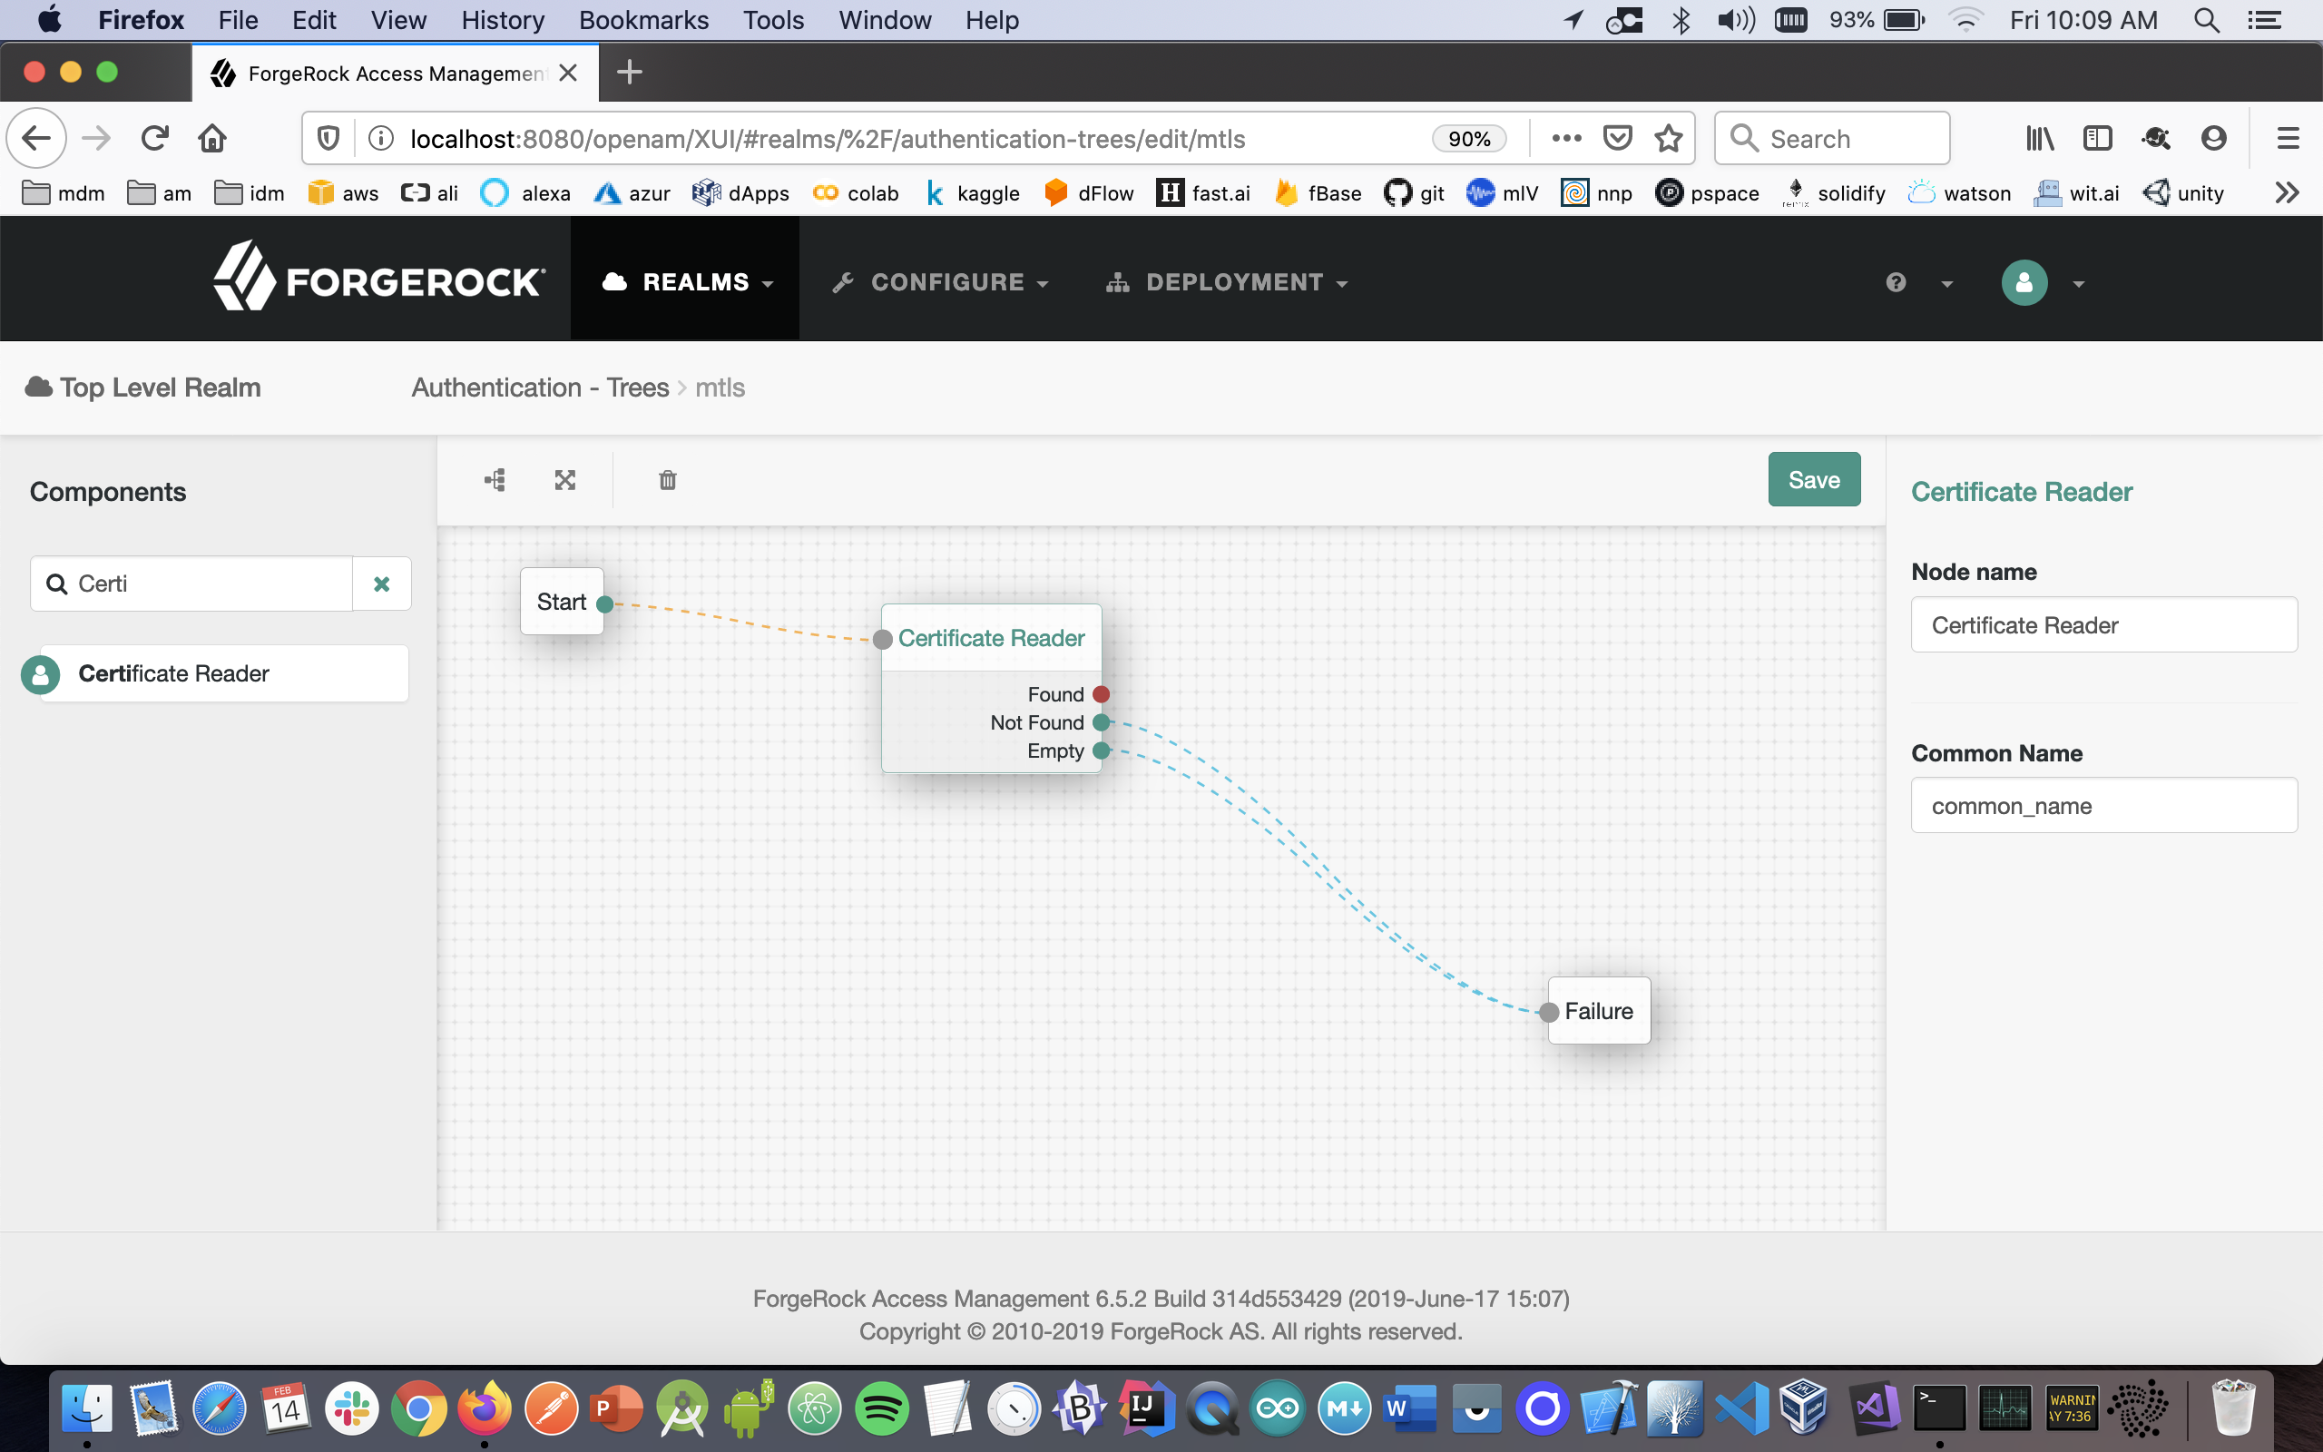Open Spotify from the dock
Image resolution: width=2323 pixels, height=1452 pixels.
tap(881, 1408)
